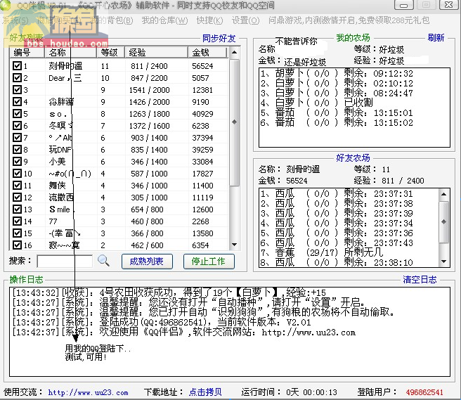
Task: Click the search magnifier icon
Action: coord(103,261)
